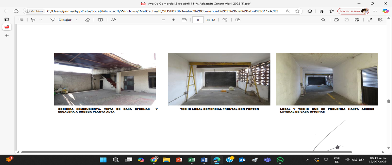
Task: Select the eraser tool
Action: pos(87,20)
